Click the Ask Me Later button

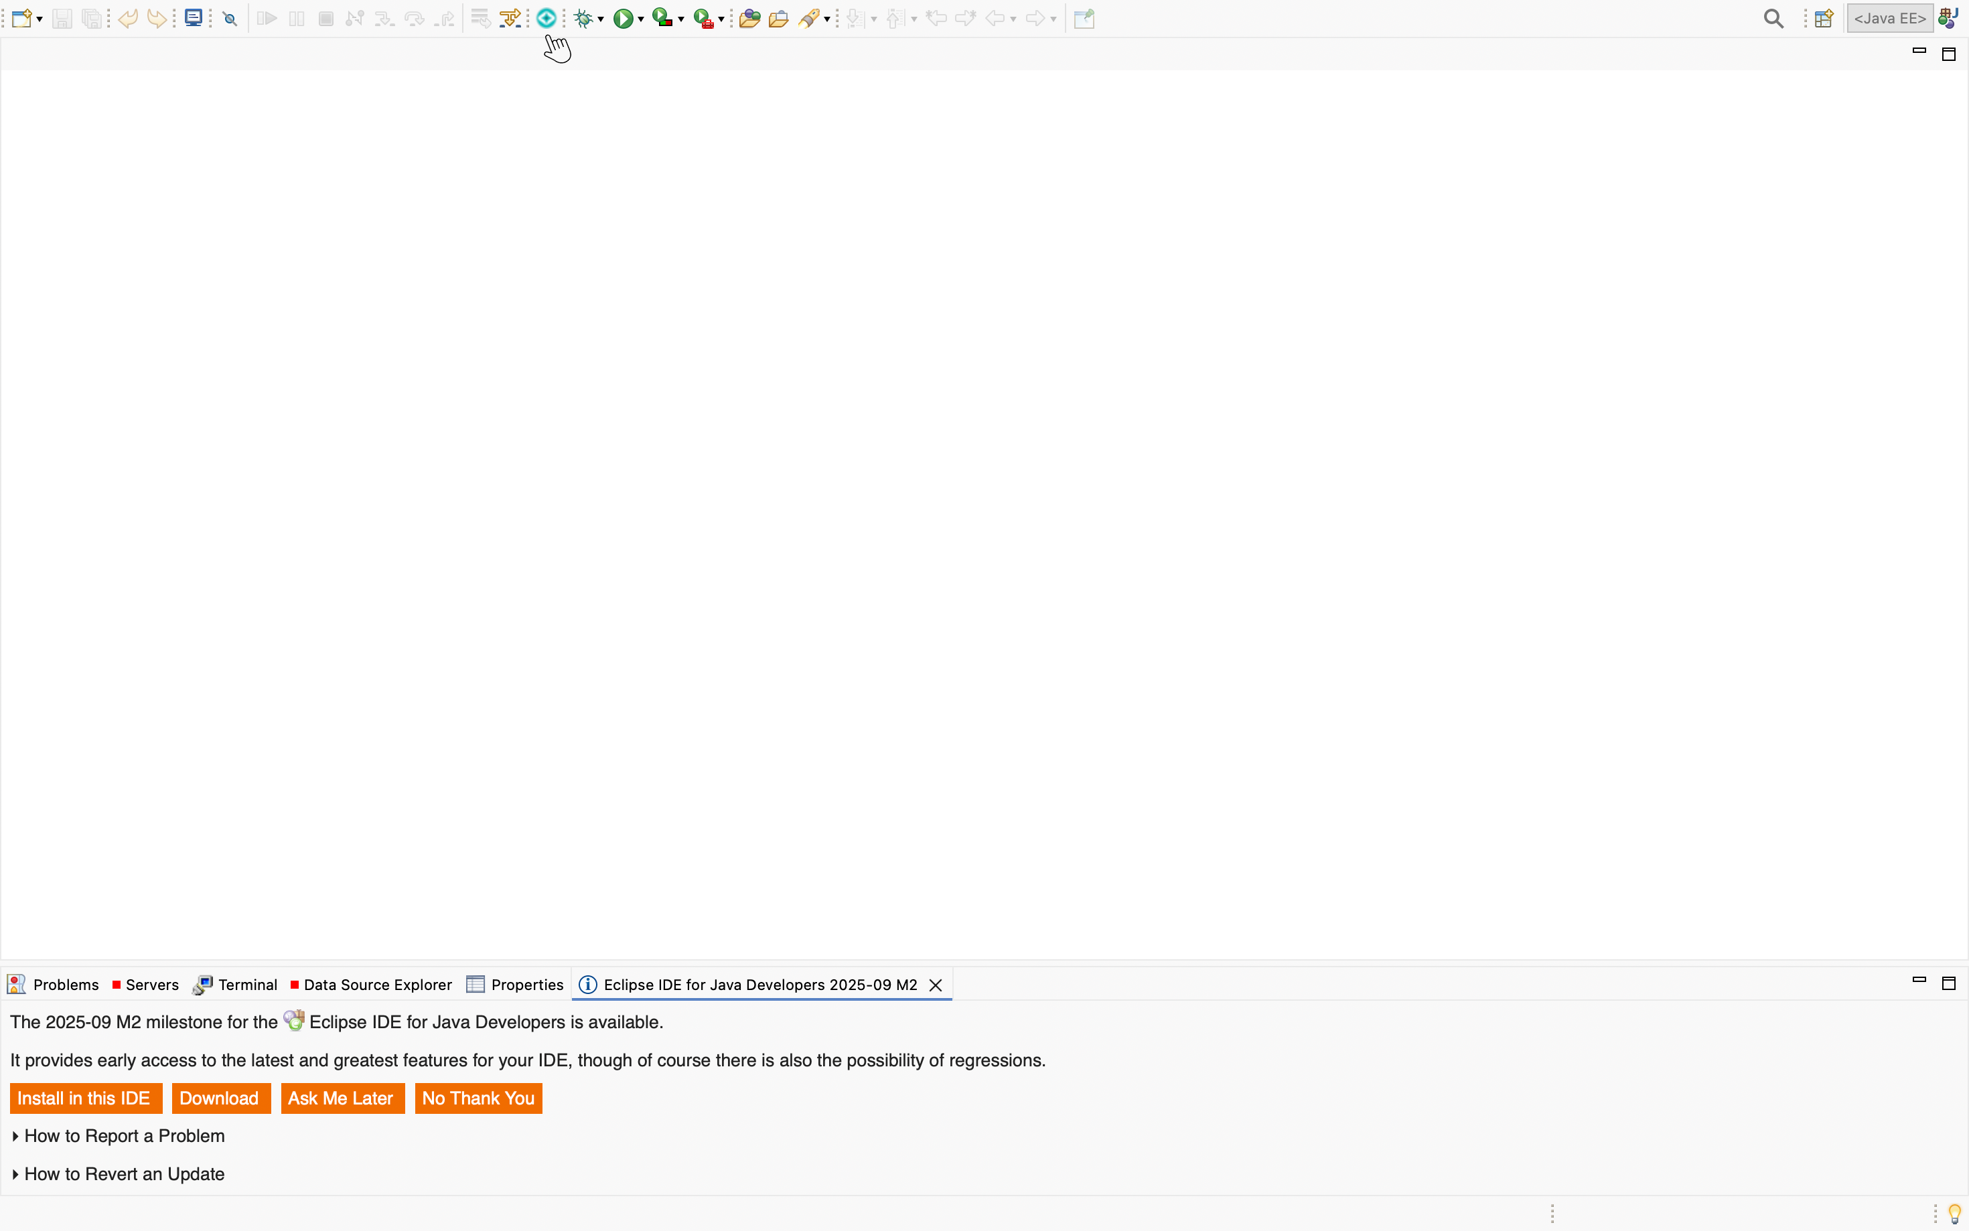(342, 1098)
